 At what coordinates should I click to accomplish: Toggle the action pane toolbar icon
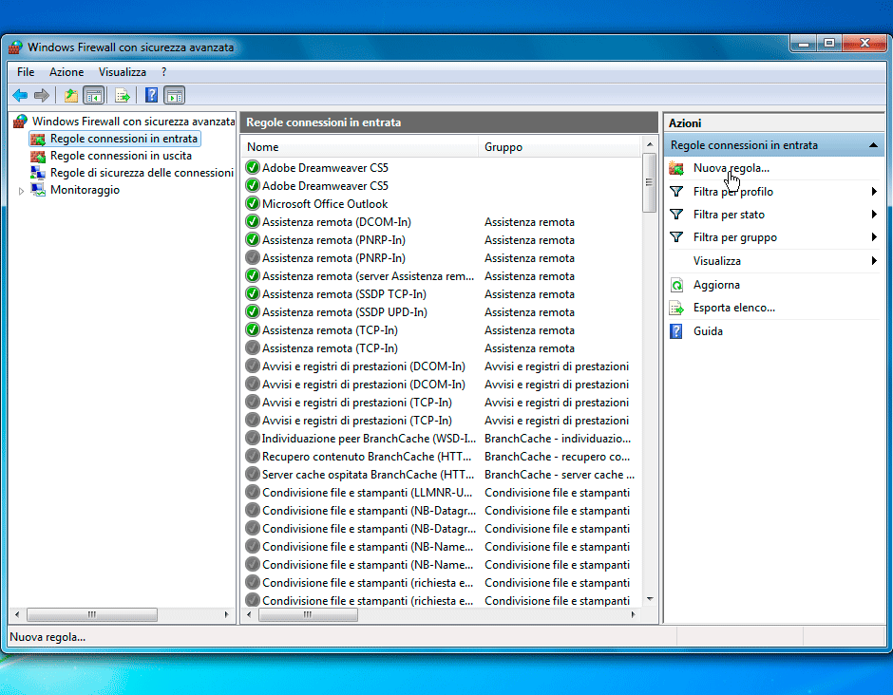(174, 95)
